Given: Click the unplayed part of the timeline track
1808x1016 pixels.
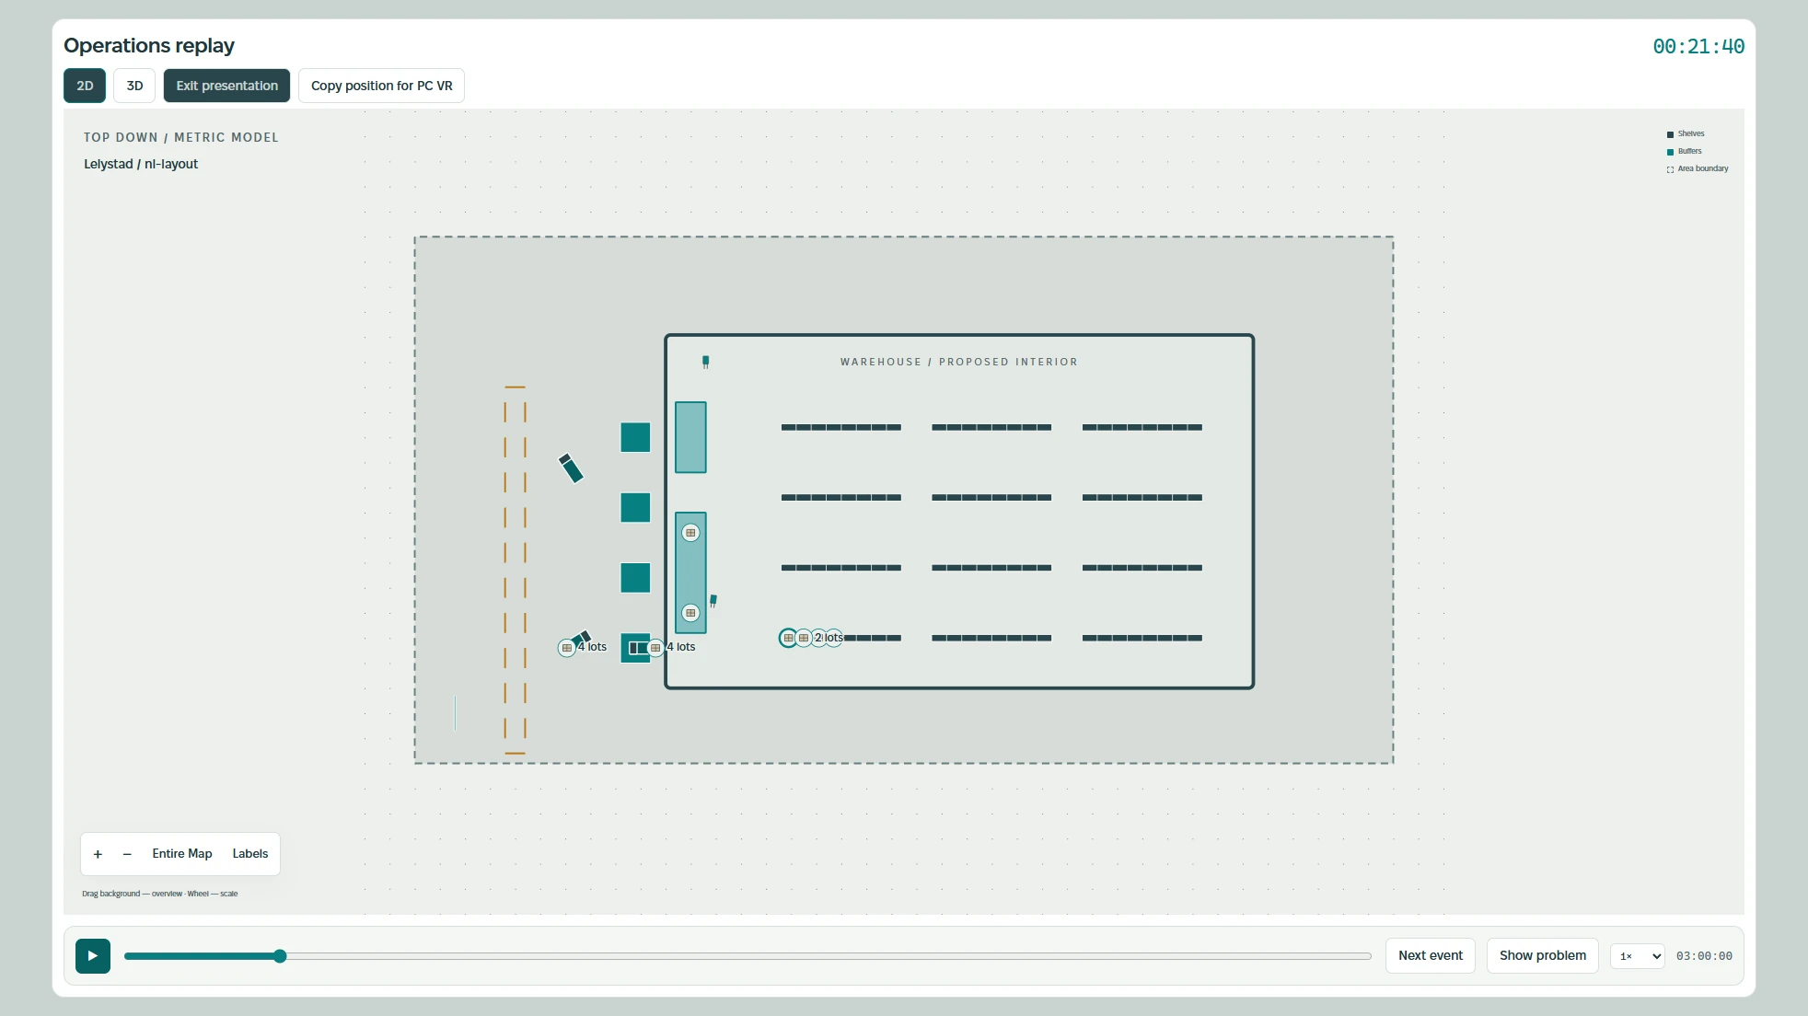Looking at the screenshot, I should tap(829, 956).
